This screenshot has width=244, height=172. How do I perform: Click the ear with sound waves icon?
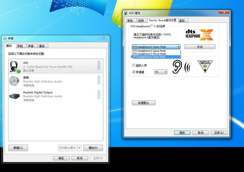182,67
